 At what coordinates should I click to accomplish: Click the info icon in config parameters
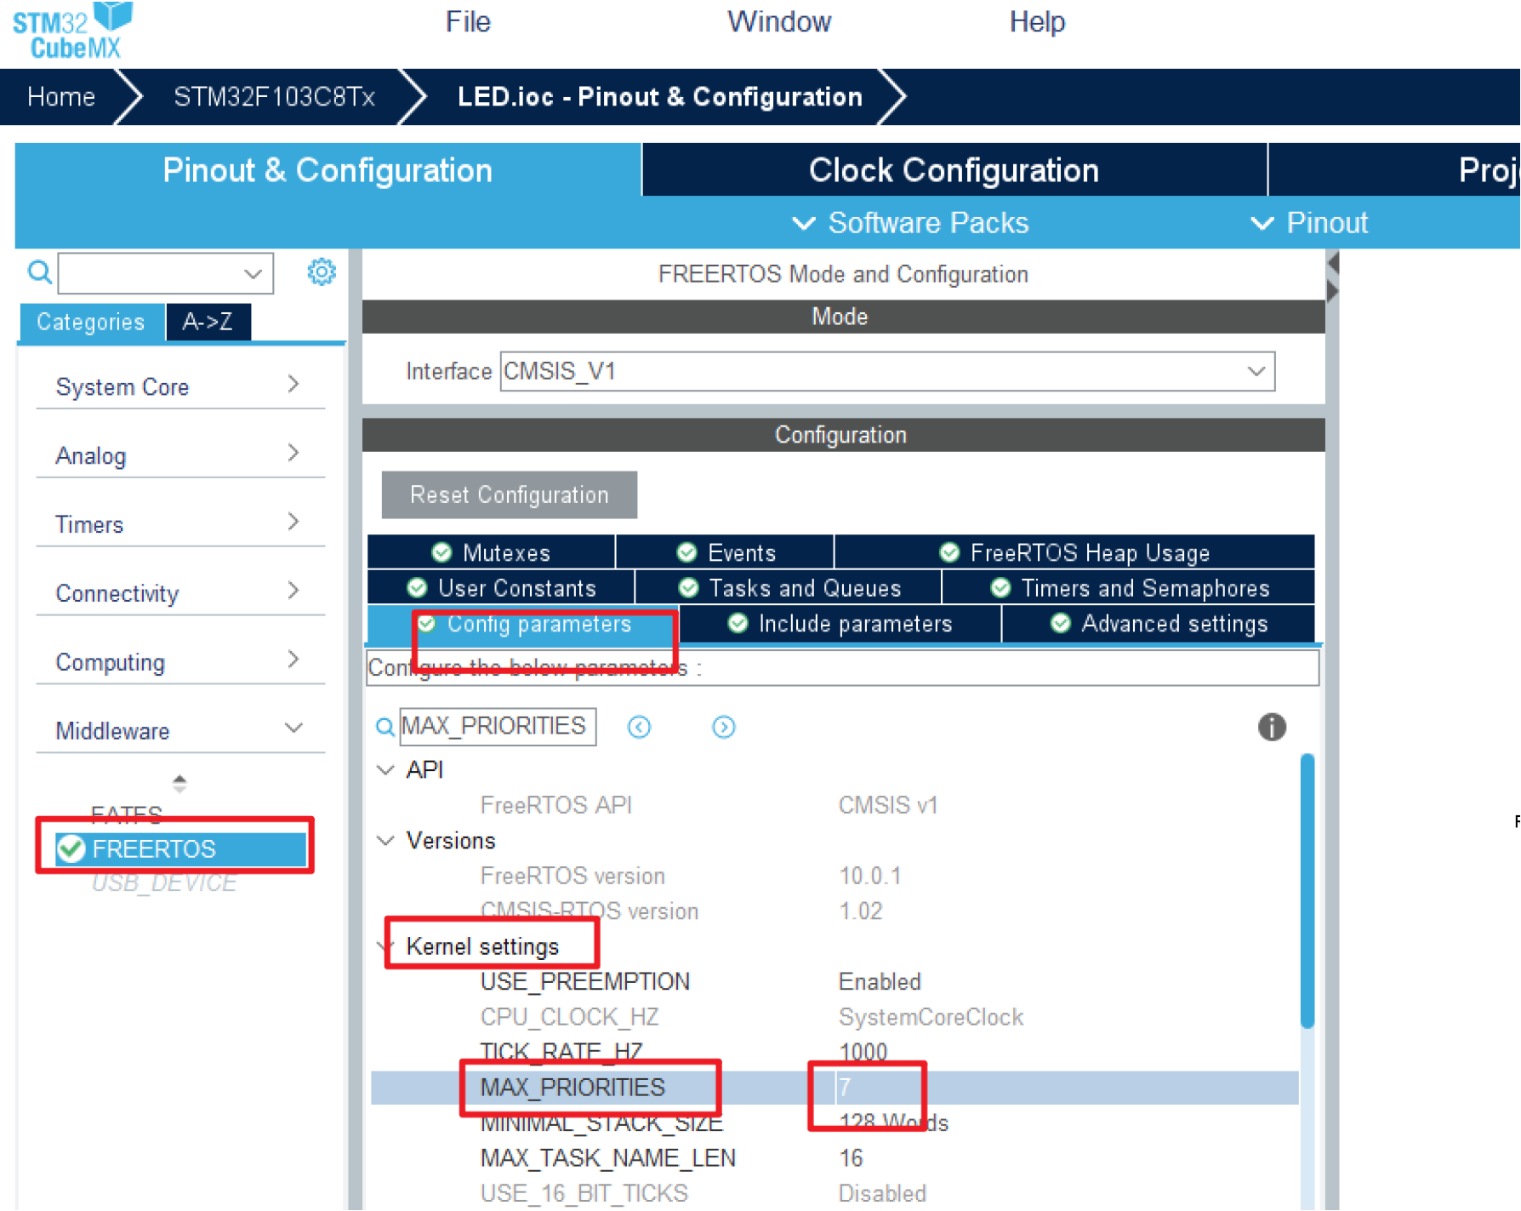pyautogui.click(x=1272, y=727)
